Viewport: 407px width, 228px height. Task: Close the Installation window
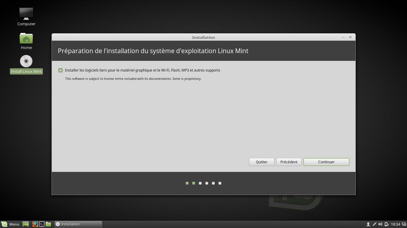[350, 37]
